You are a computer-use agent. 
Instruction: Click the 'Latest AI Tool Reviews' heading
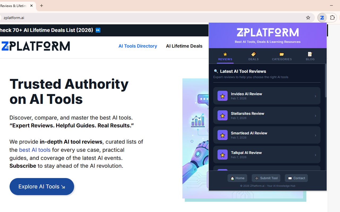tap(243, 71)
